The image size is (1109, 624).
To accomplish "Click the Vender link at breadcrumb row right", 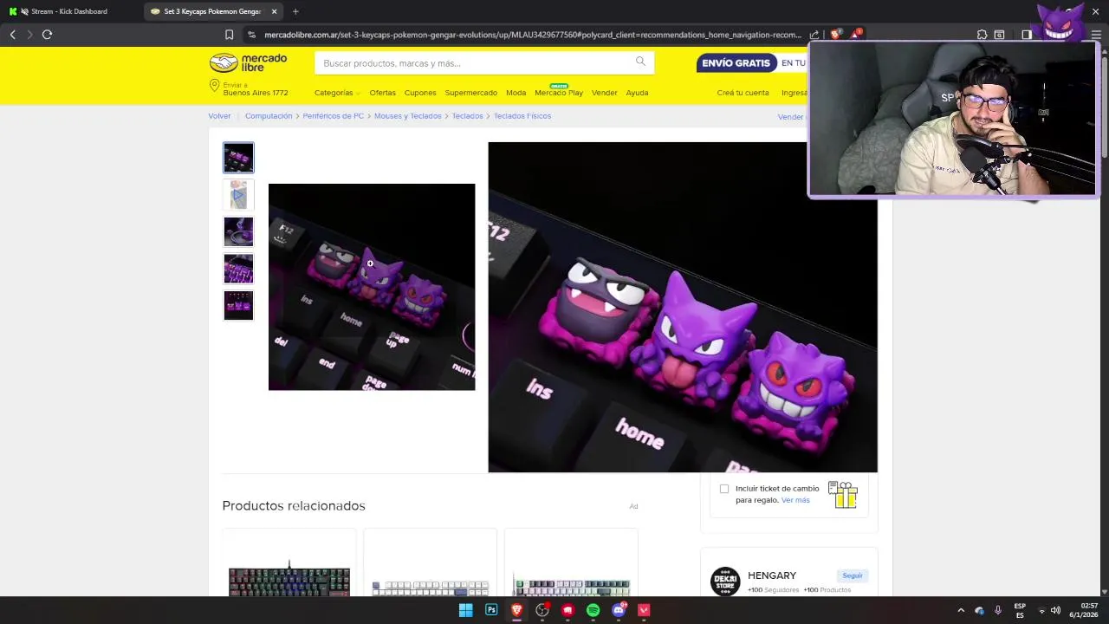I will tap(790, 117).
